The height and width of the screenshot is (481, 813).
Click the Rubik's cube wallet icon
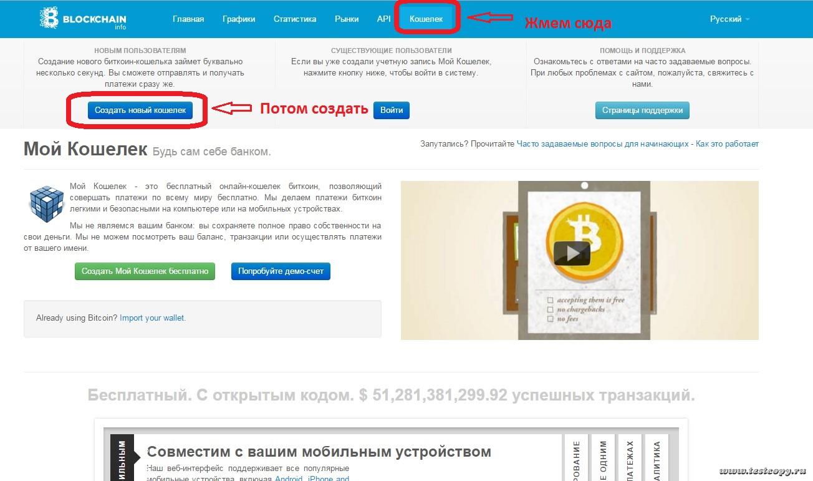click(46, 203)
